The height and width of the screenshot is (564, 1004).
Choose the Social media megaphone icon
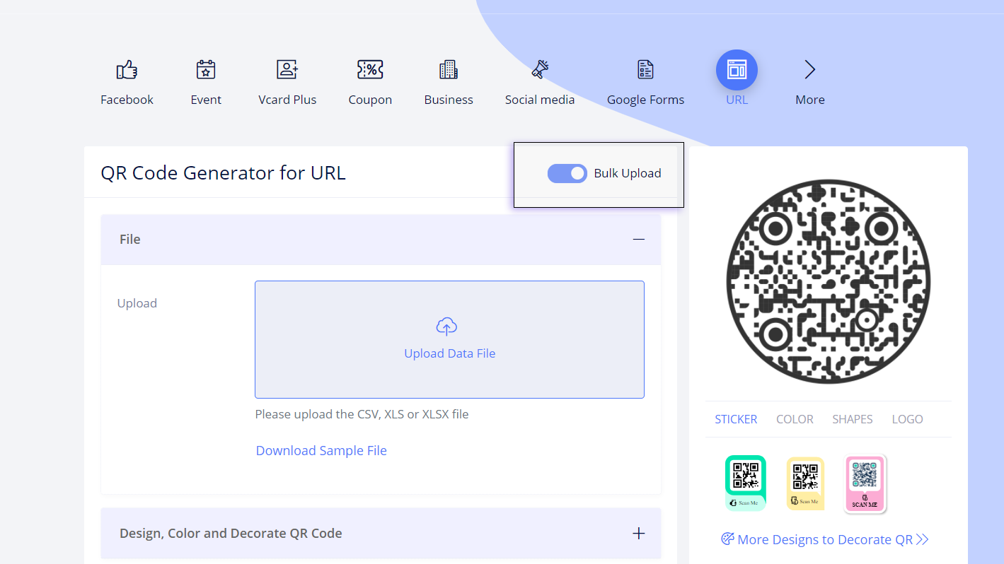[x=540, y=70]
